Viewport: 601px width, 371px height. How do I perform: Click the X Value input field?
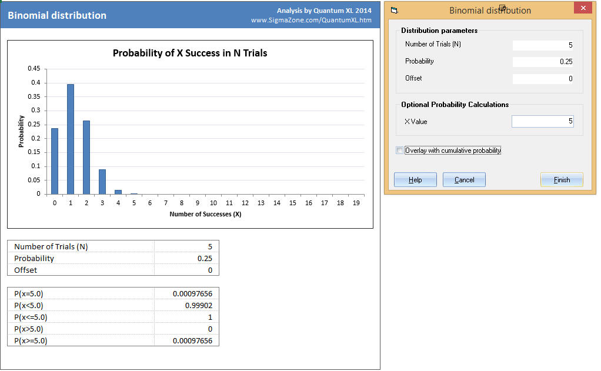pyautogui.click(x=542, y=121)
